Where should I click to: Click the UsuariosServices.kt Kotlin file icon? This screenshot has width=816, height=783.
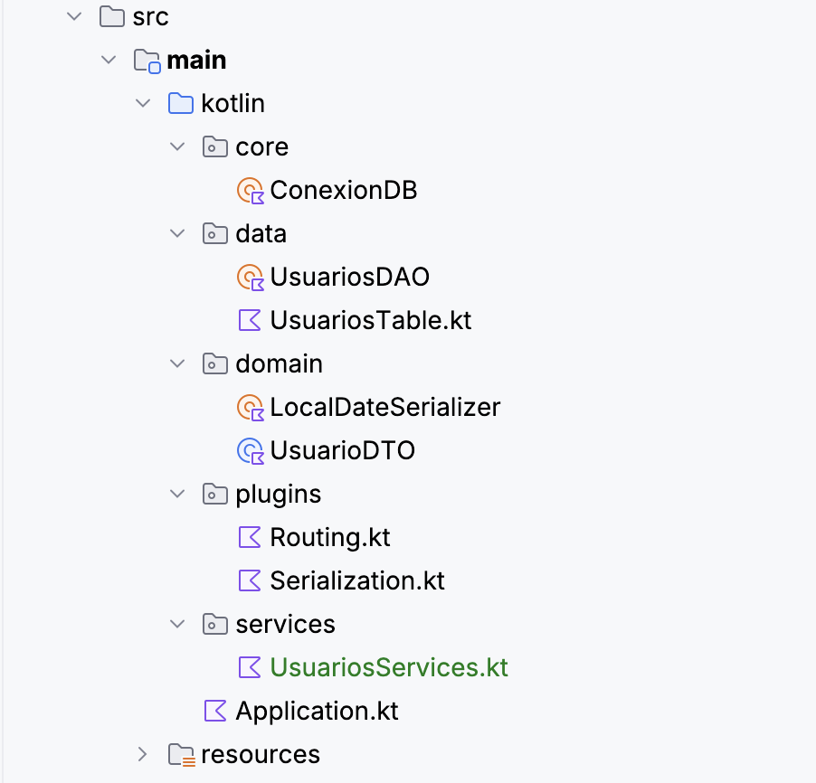tap(250, 667)
